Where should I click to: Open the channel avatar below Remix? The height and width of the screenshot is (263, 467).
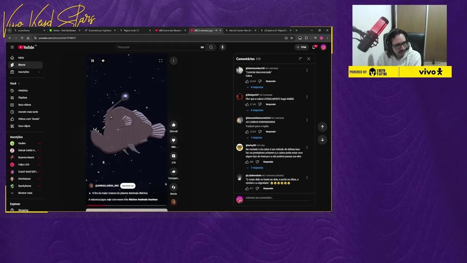click(174, 202)
